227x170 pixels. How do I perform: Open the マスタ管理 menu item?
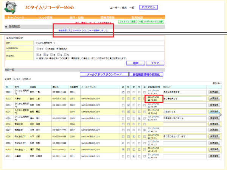pos(45,17)
